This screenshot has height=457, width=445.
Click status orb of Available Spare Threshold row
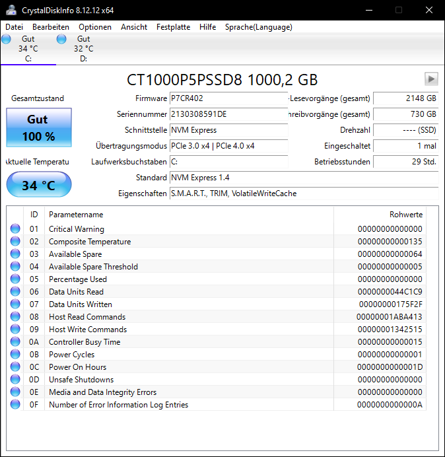coord(15,266)
